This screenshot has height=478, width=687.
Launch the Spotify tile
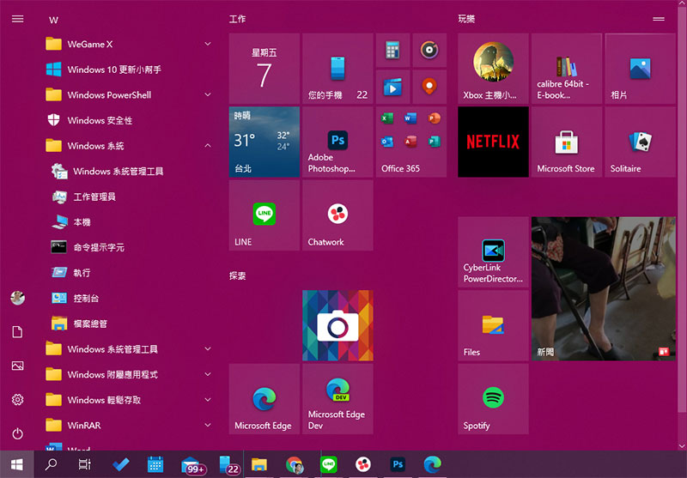(x=493, y=398)
